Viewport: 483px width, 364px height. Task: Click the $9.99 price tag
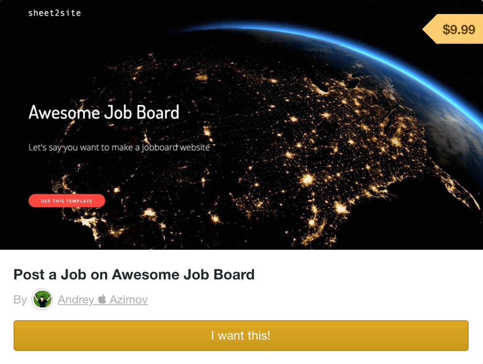459,29
